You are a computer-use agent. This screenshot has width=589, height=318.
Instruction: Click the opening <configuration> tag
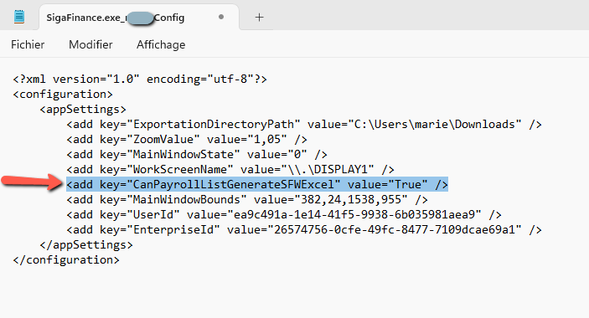coord(63,94)
